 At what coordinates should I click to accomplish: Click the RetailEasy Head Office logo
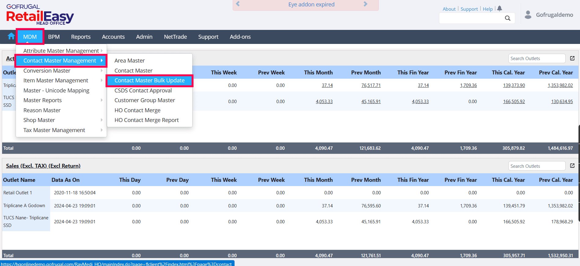[x=40, y=15]
